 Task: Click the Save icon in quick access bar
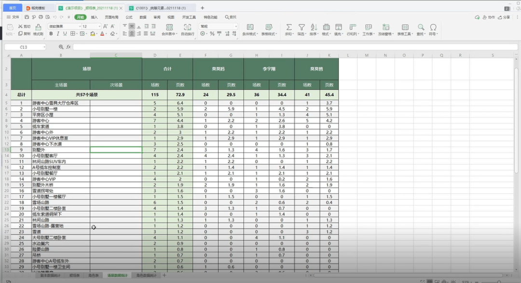pos(27,17)
